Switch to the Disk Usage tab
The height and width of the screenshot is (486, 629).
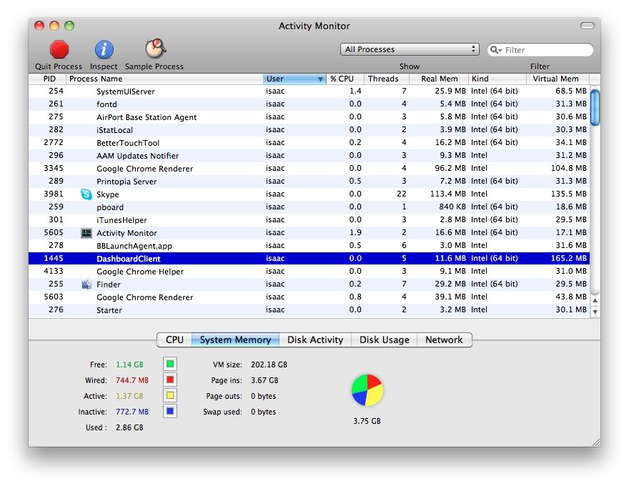(x=385, y=339)
